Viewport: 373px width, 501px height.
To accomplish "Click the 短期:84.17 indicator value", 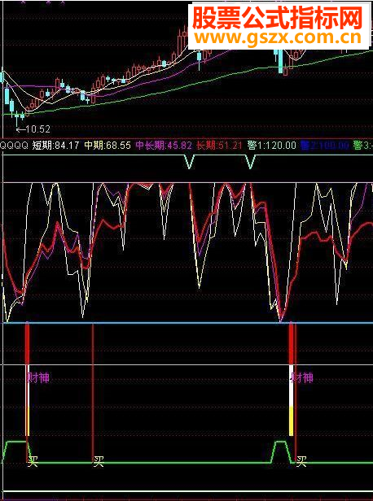I will pyautogui.click(x=55, y=146).
